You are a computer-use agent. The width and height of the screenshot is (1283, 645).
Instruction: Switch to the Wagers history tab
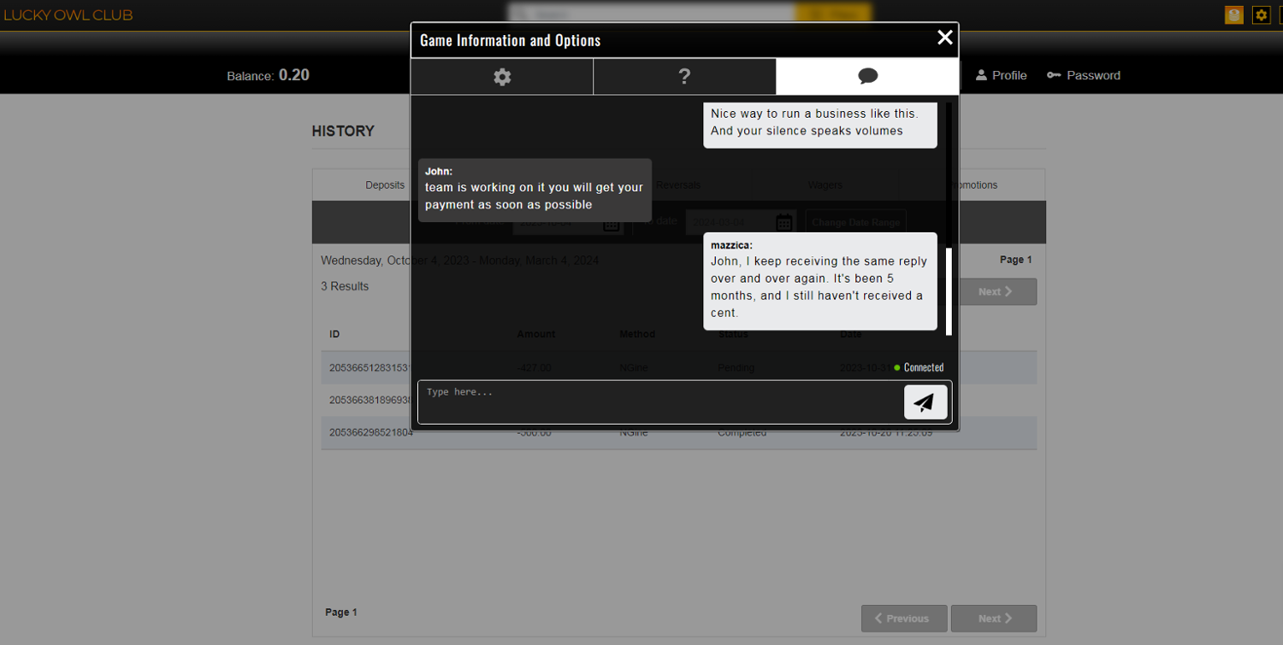pos(825,185)
